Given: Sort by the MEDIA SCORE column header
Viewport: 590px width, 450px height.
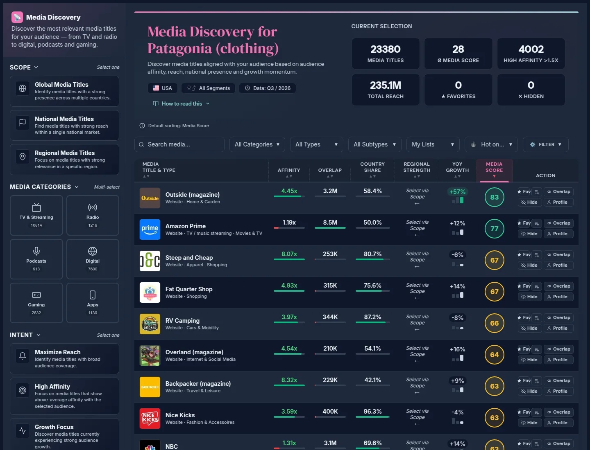Looking at the screenshot, I should pos(494,170).
